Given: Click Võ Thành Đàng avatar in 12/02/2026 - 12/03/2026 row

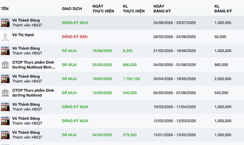Looking at the screenshot, I should click(5, 121).
